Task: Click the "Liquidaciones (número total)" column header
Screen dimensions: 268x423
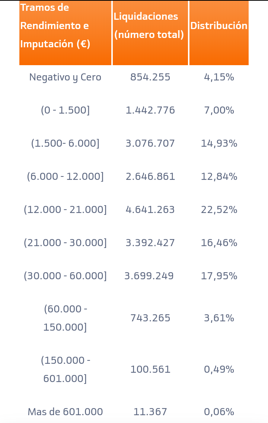Action: [149, 26]
